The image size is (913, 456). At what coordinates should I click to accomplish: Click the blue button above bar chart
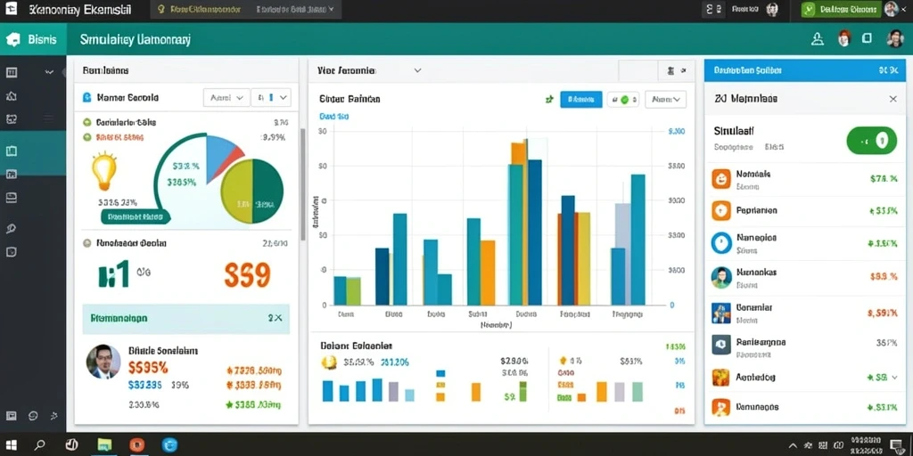(x=581, y=100)
